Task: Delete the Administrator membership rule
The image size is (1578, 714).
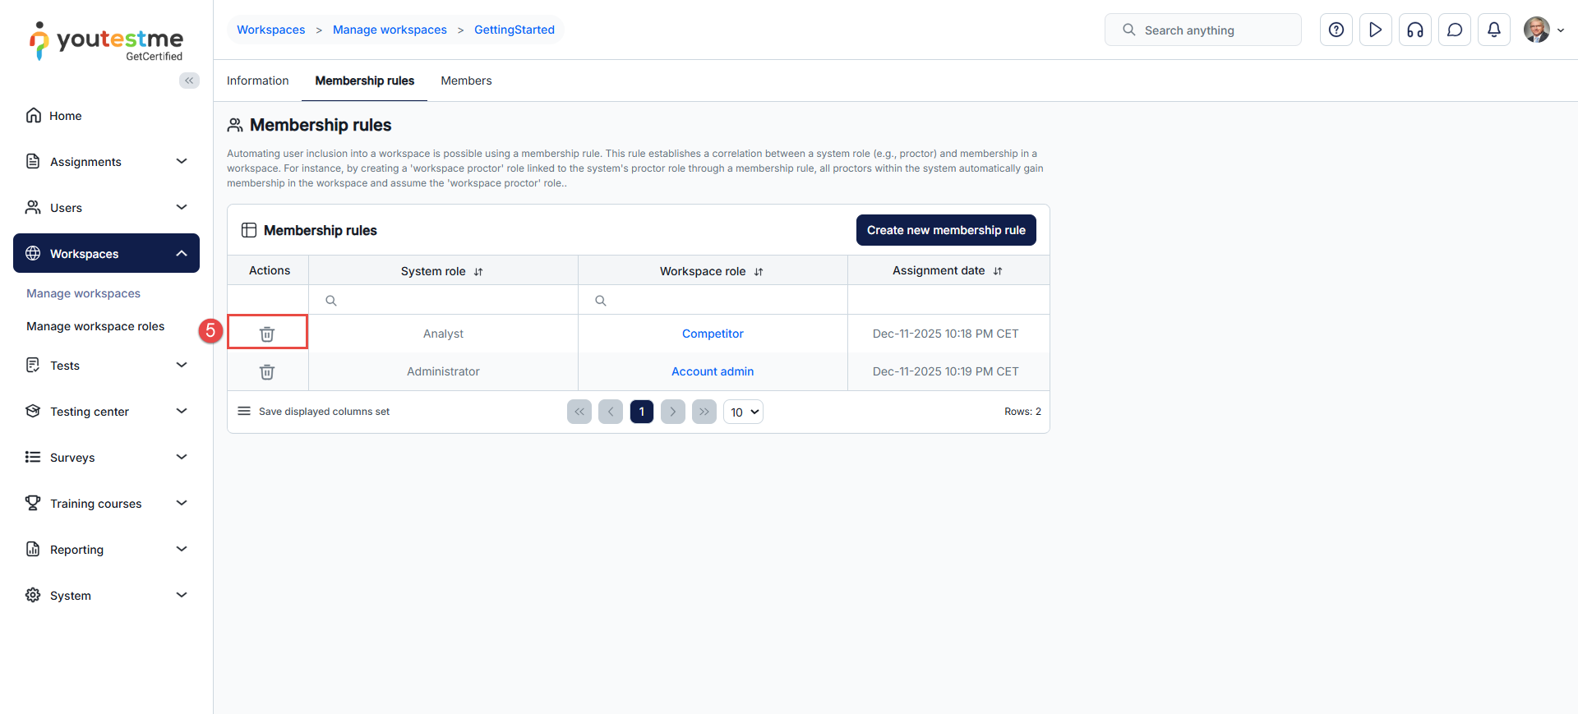Action: pyautogui.click(x=267, y=372)
